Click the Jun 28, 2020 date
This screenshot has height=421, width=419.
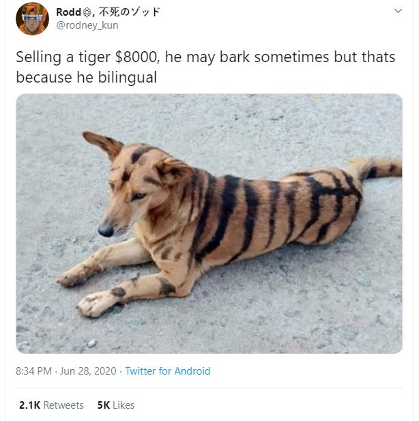88,371
